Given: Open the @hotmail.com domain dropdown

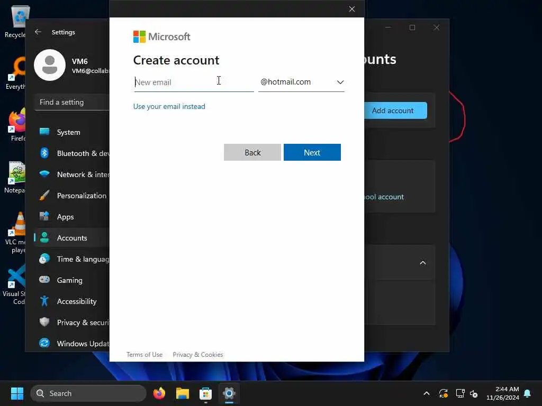Looking at the screenshot, I should coord(301,82).
